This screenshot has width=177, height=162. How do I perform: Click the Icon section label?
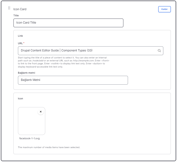coord(20,99)
